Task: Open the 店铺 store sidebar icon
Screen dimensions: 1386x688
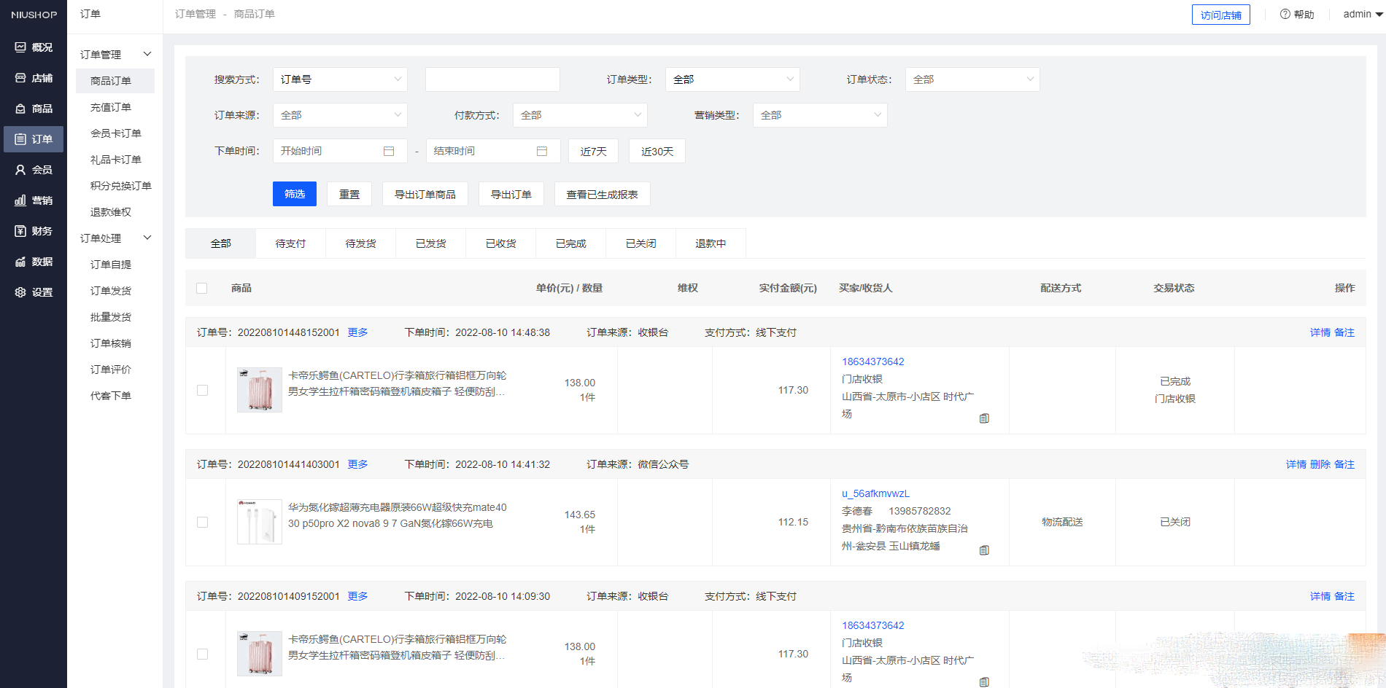Action: pyautogui.click(x=20, y=78)
